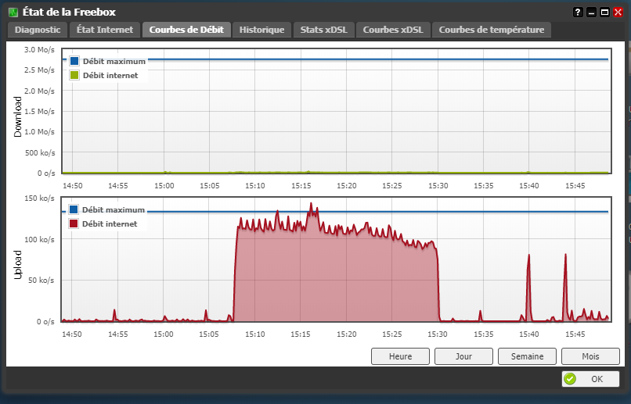
Task: Show the Courbes xDSL tab
Action: coord(393,30)
